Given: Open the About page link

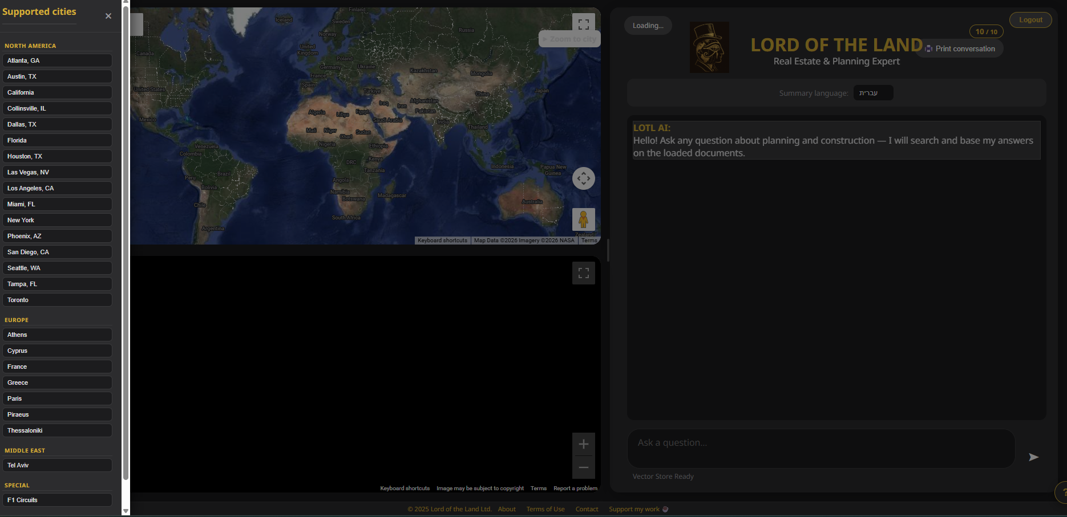Looking at the screenshot, I should 506,509.
